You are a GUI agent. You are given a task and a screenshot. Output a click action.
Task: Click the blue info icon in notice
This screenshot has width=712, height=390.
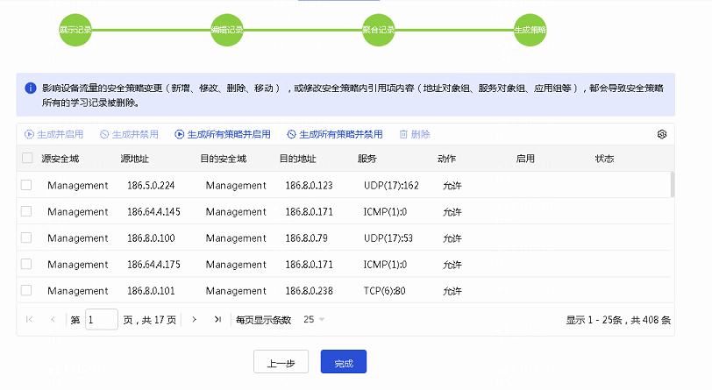click(x=30, y=89)
